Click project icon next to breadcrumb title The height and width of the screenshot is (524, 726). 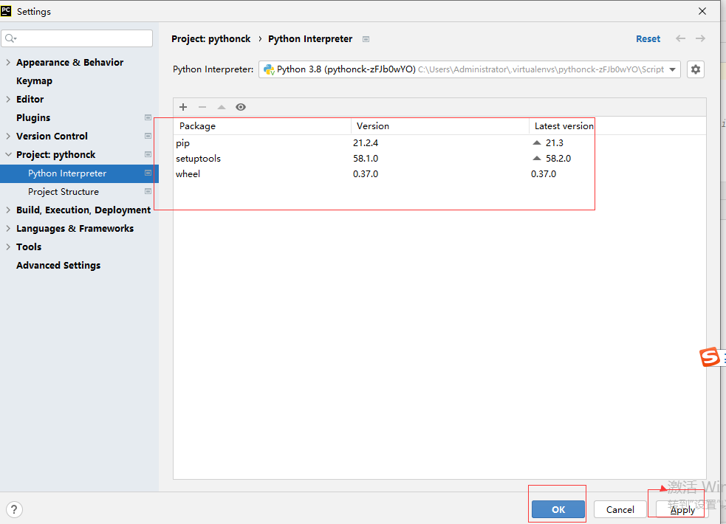pyautogui.click(x=366, y=39)
